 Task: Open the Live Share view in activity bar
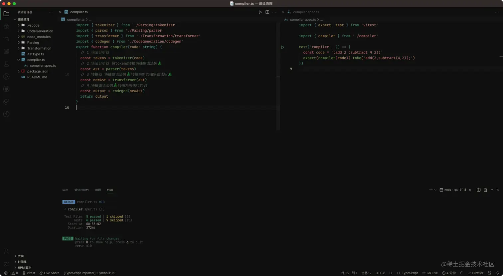point(6,102)
